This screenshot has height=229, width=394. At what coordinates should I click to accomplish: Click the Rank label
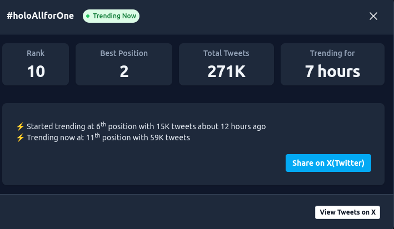(x=36, y=53)
